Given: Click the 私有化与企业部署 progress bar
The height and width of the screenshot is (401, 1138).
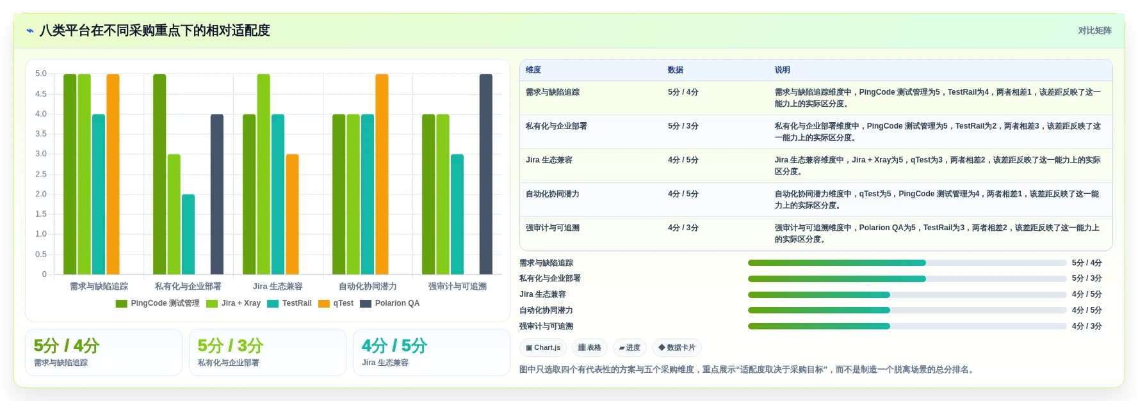Looking at the screenshot, I should [x=907, y=279].
